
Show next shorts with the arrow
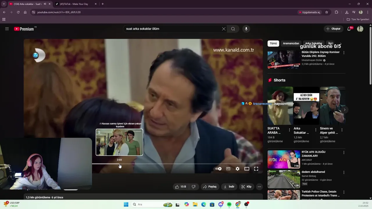click(345, 110)
